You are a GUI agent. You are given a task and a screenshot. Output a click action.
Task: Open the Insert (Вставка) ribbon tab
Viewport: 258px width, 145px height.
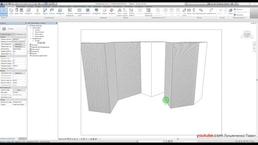point(38,6)
